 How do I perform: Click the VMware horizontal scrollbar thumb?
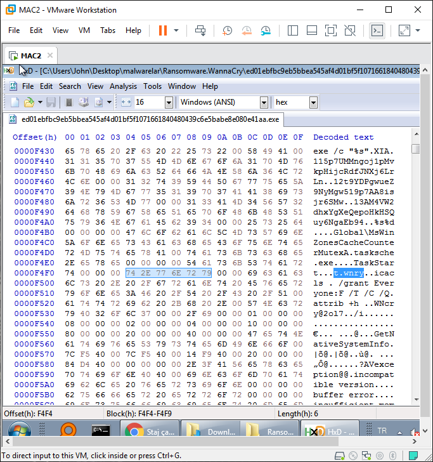[176, 442]
